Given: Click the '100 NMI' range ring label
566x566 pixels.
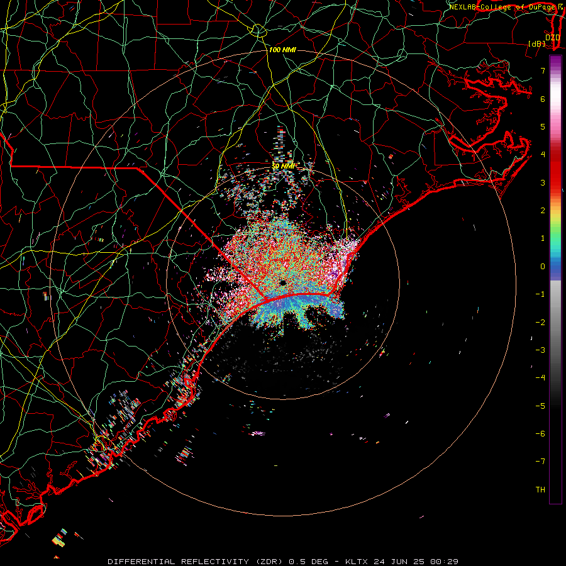Looking at the screenshot, I should tap(282, 50).
